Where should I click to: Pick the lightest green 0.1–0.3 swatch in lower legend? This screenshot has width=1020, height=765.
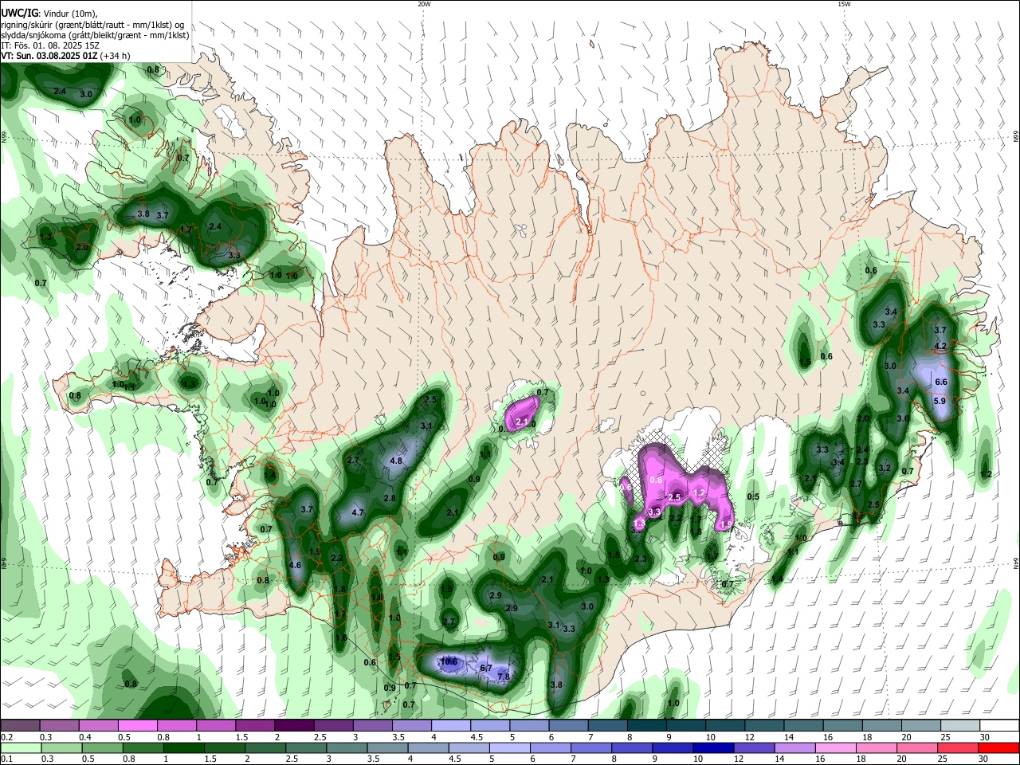(20, 747)
